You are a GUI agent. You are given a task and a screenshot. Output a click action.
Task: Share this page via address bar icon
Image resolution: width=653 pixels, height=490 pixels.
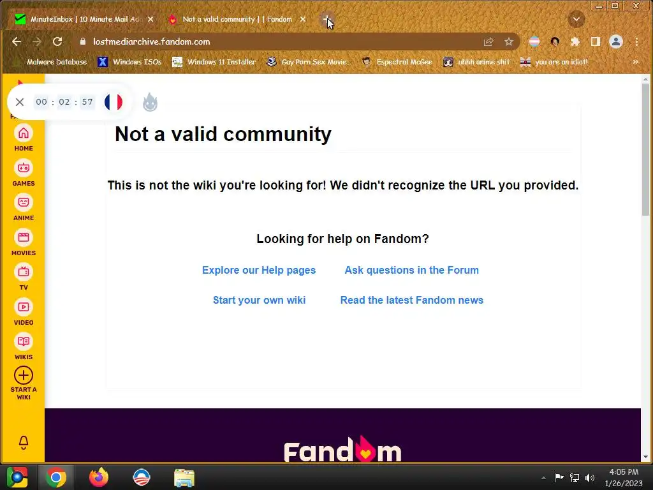tap(488, 41)
